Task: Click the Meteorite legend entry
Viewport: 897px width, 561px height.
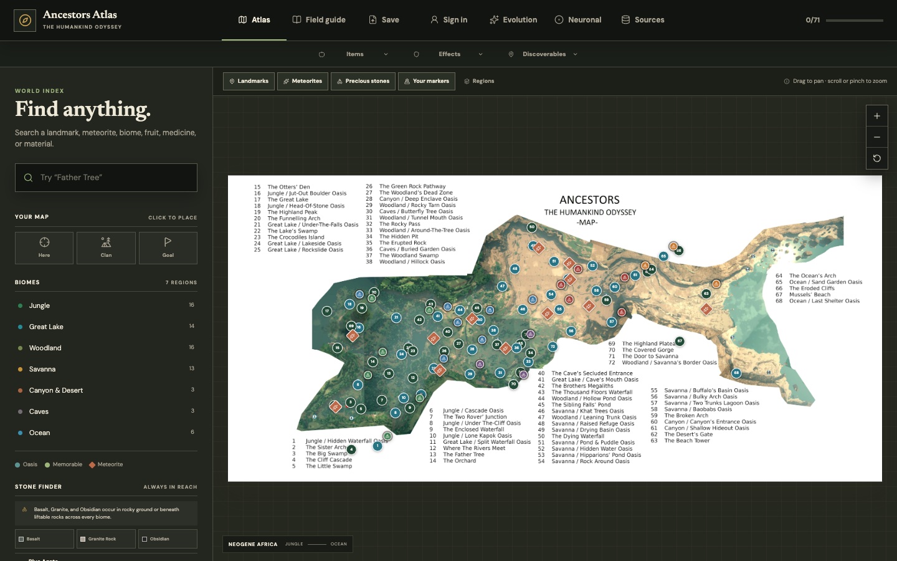Action: 106,464
